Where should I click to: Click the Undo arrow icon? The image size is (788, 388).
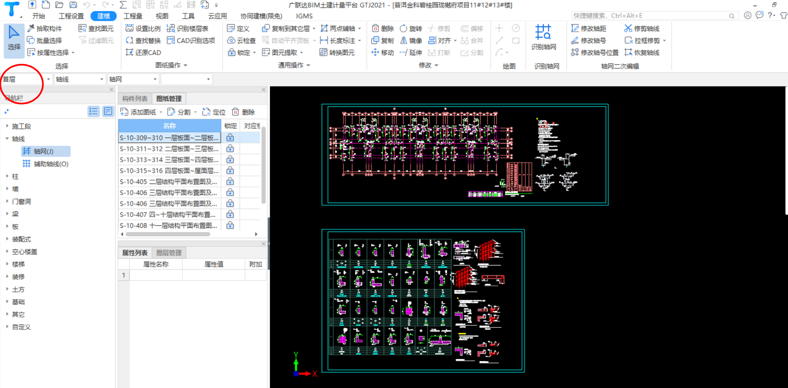pos(87,5)
